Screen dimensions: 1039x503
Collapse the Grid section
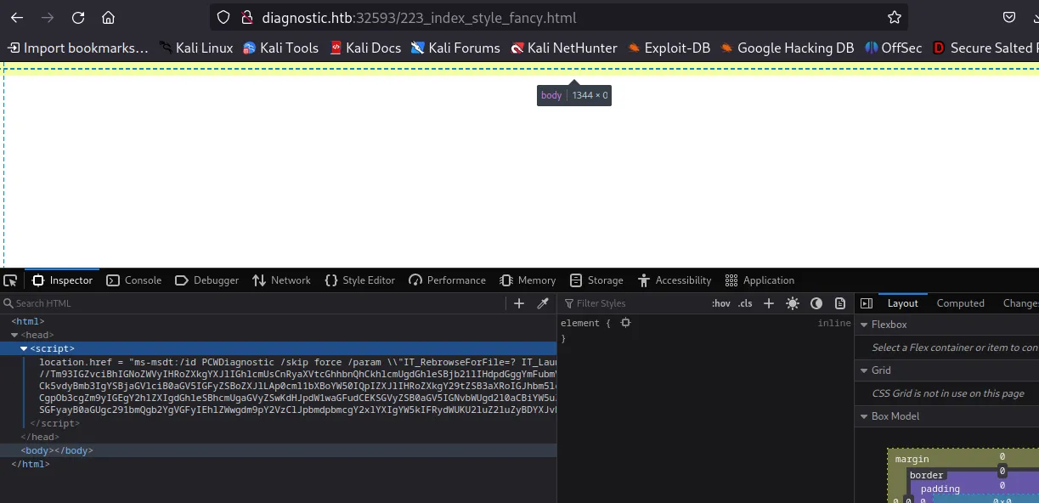coord(864,370)
